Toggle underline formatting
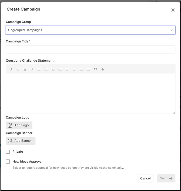 pyautogui.click(x=25, y=69)
